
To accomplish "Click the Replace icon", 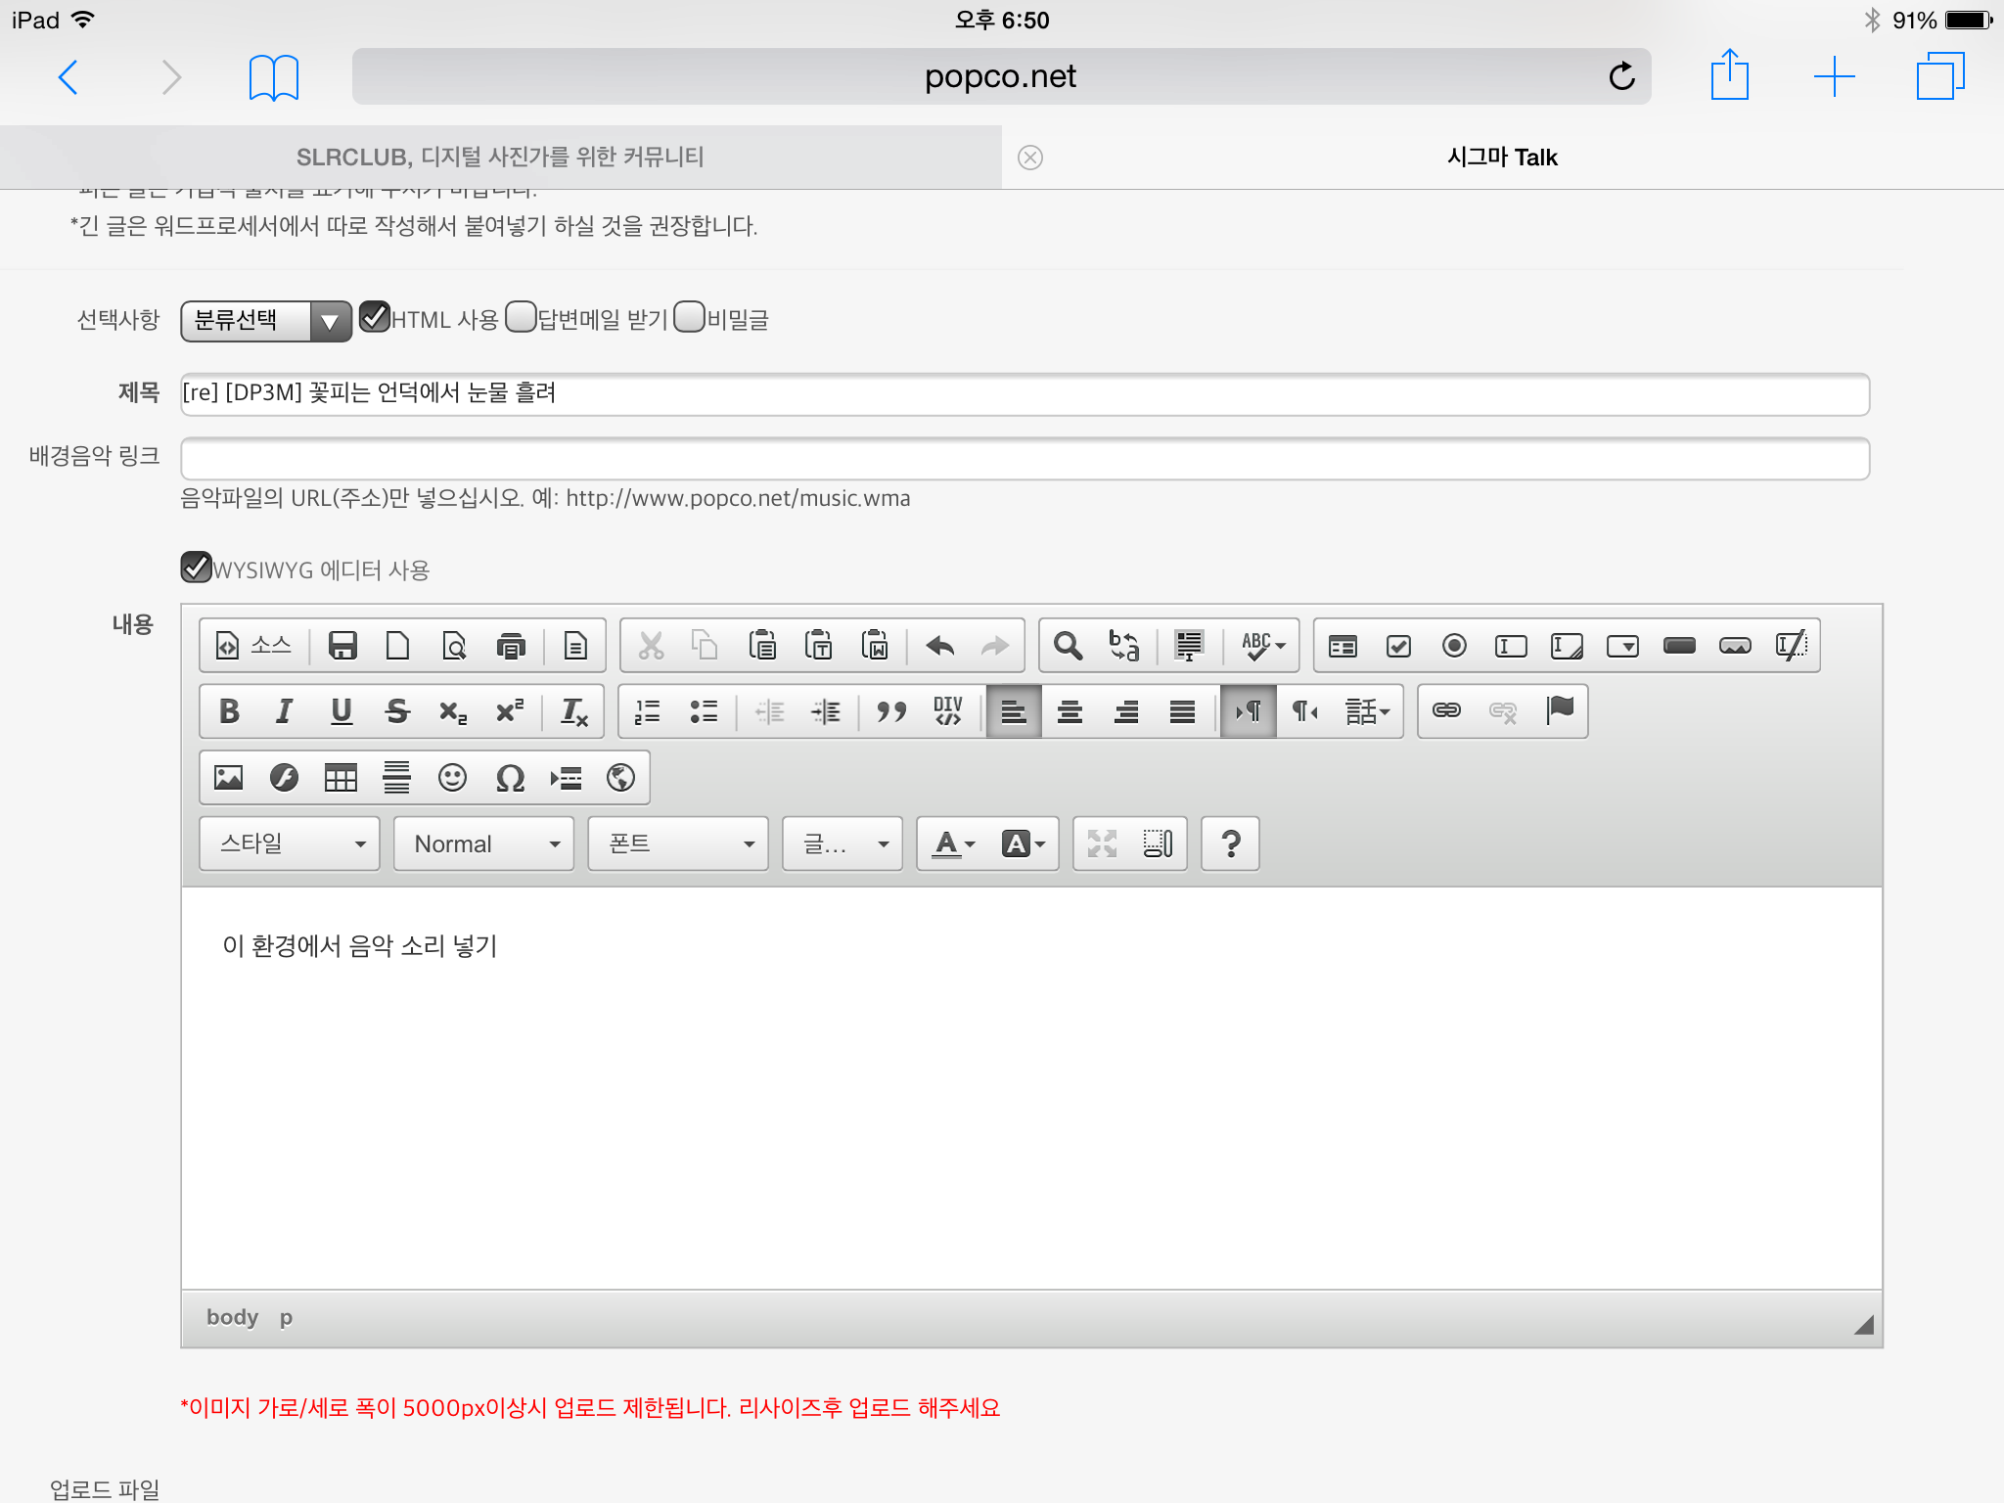I will coord(1124,646).
